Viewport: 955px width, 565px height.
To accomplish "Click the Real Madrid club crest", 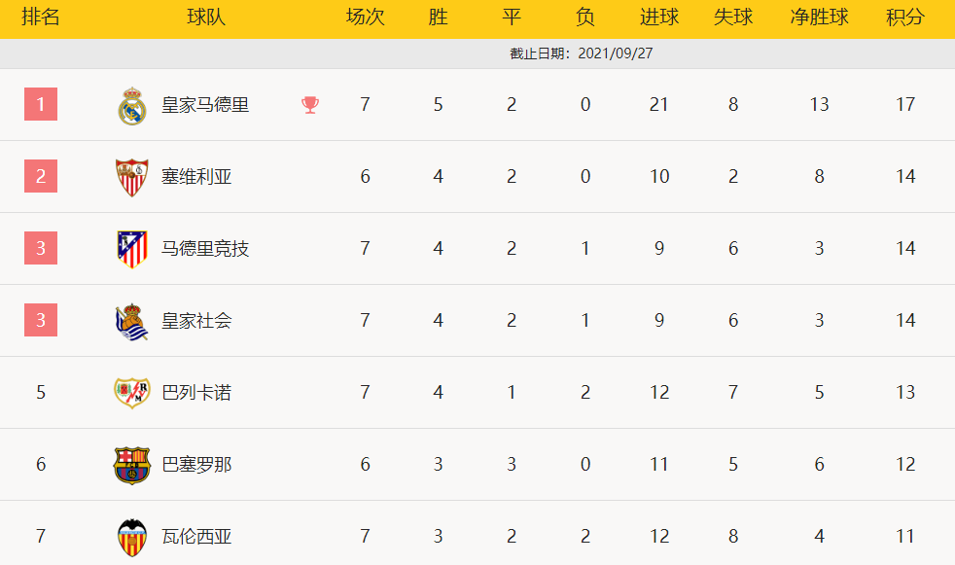I will point(131,105).
